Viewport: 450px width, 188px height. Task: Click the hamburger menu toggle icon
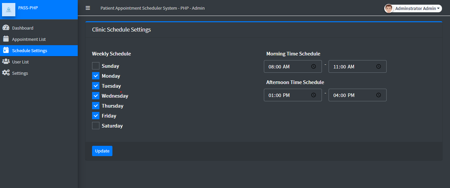coord(88,8)
